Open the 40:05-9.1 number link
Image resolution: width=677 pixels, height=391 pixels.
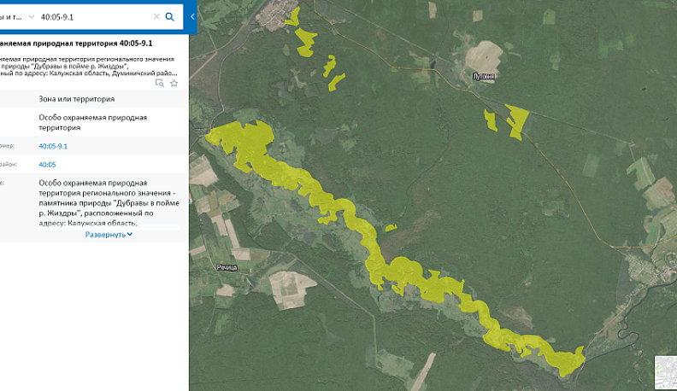pyautogui.click(x=53, y=146)
